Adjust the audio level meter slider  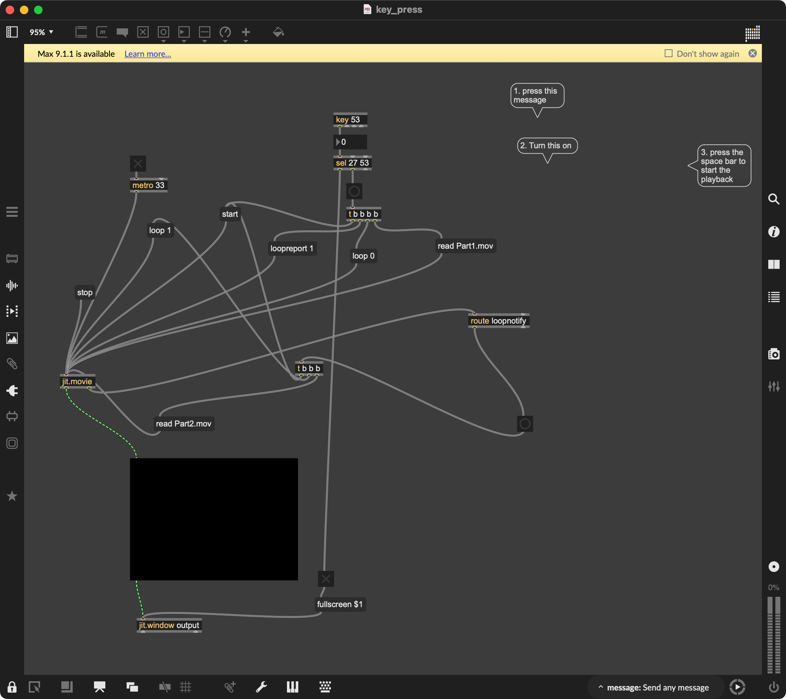pos(773,635)
